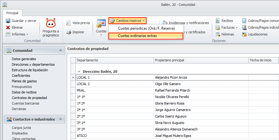Image resolution: width=279 pixels, height=140 pixels.
Task: Switch to the Principal ribbon tab
Action: (12, 13)
